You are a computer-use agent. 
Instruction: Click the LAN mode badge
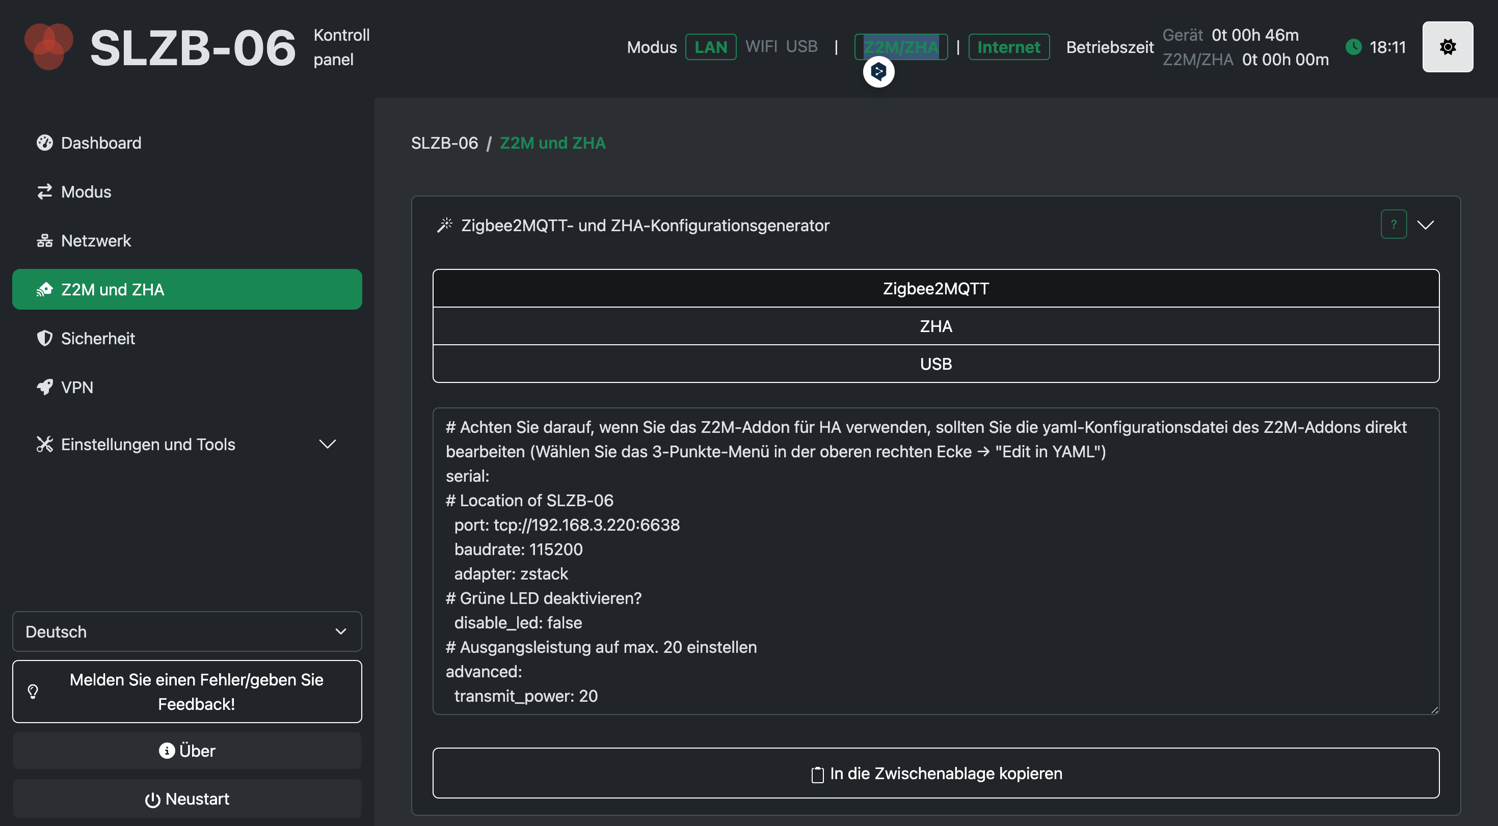[711, 46]
